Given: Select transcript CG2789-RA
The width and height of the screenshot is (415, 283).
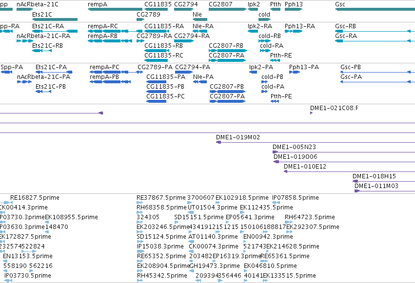Looking at the screenshot, I should click(x=154, y=36).
